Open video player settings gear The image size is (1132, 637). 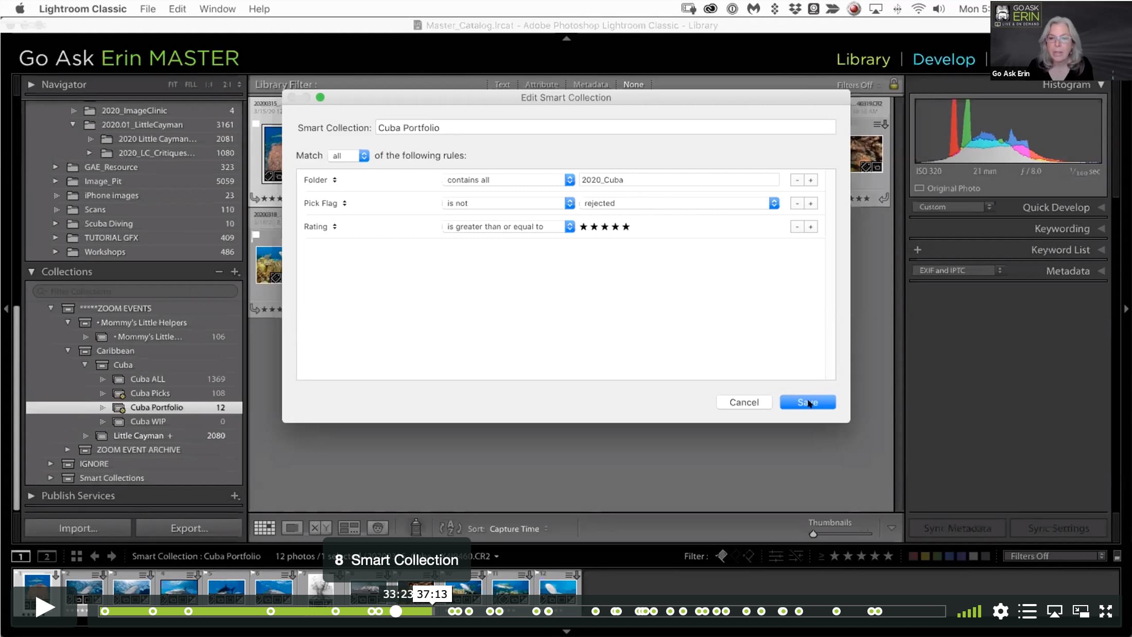pyautogui.click(x=1000, y=611)
